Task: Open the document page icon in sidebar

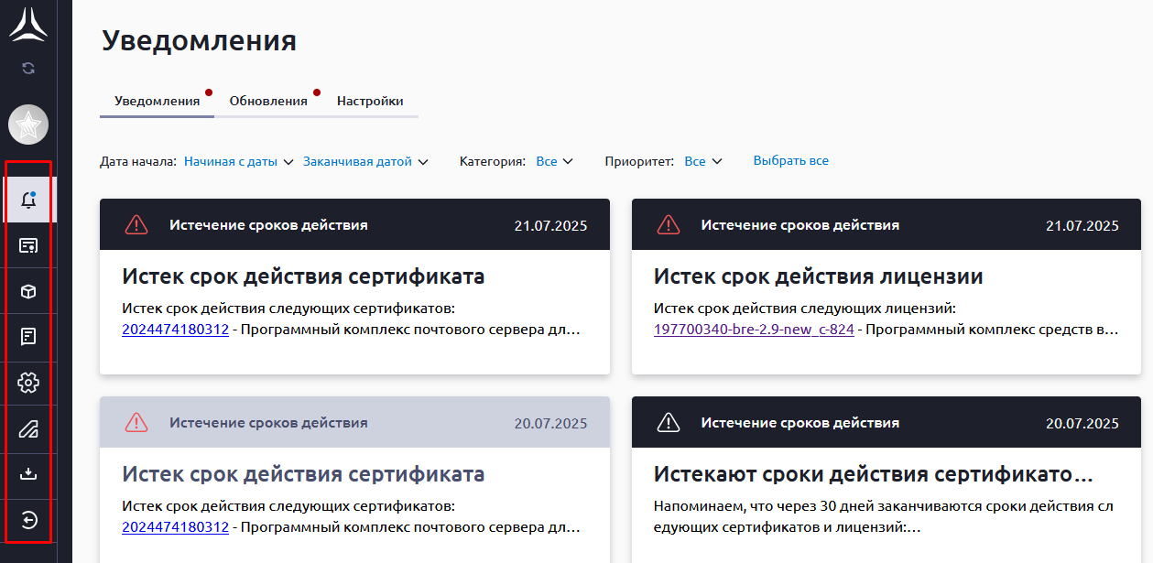Action: pos(28,336)
